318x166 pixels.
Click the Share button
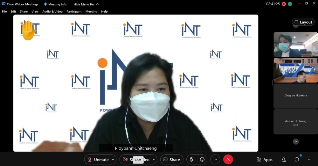click(x=171, y=160)
